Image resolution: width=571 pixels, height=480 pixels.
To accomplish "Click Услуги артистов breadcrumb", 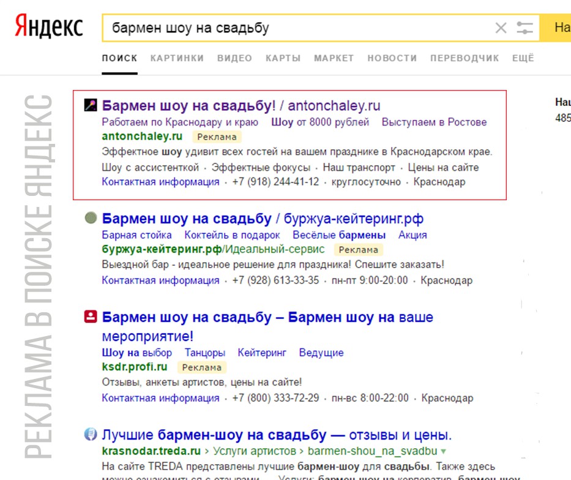I will (255, 451).
